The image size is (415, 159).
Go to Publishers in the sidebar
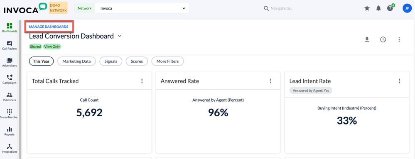pos(9,97)
